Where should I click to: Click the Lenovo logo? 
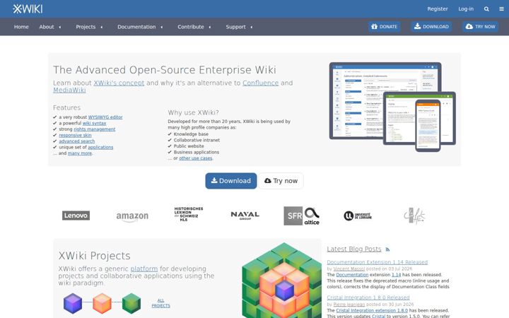coord(76,216)
